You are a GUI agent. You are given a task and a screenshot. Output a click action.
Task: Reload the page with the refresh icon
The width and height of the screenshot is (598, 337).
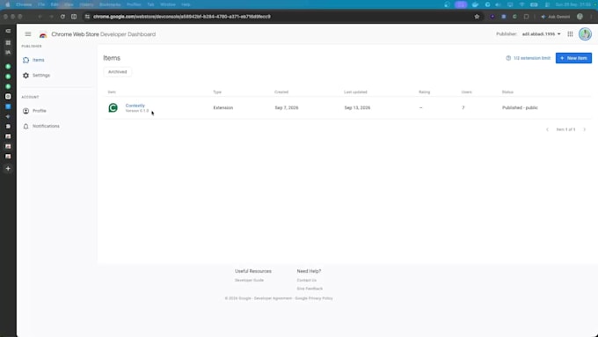tap(62, 17)
